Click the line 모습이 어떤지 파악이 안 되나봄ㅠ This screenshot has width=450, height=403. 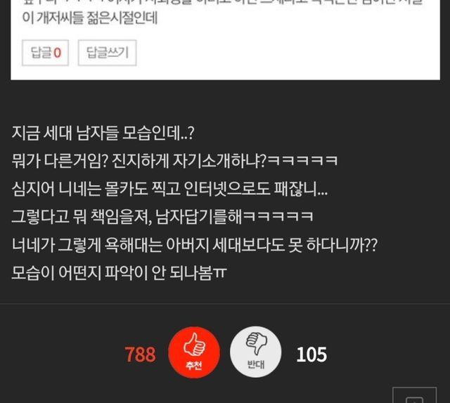(x=119, y=272)
